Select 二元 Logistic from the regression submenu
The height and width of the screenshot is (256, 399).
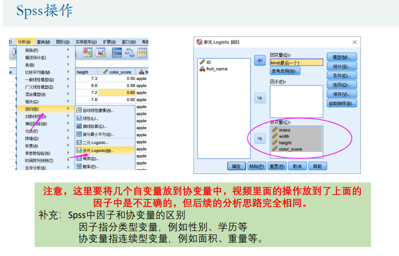(x=95, y=142)
